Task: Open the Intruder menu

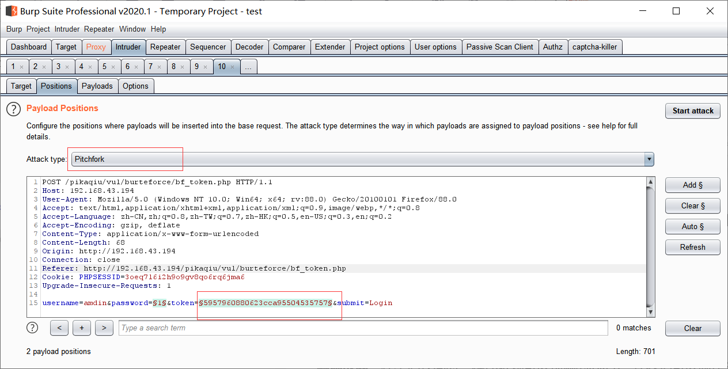Action: click(67, 29)
